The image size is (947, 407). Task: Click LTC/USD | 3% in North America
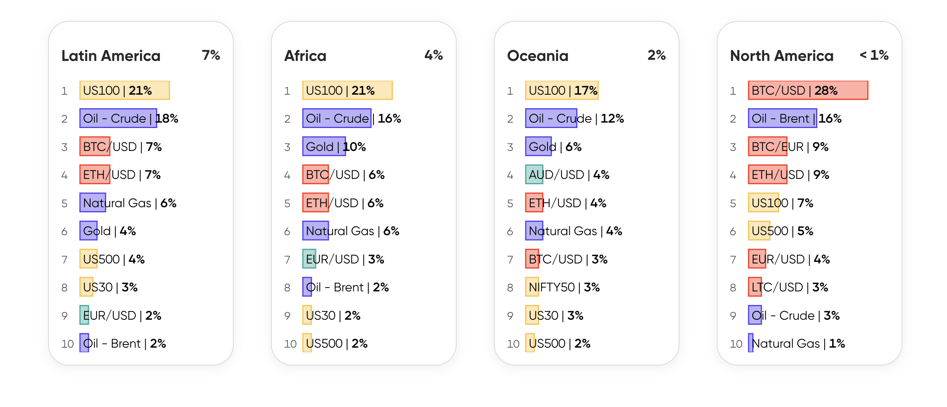pyautogui.click(x=788, y=287)
